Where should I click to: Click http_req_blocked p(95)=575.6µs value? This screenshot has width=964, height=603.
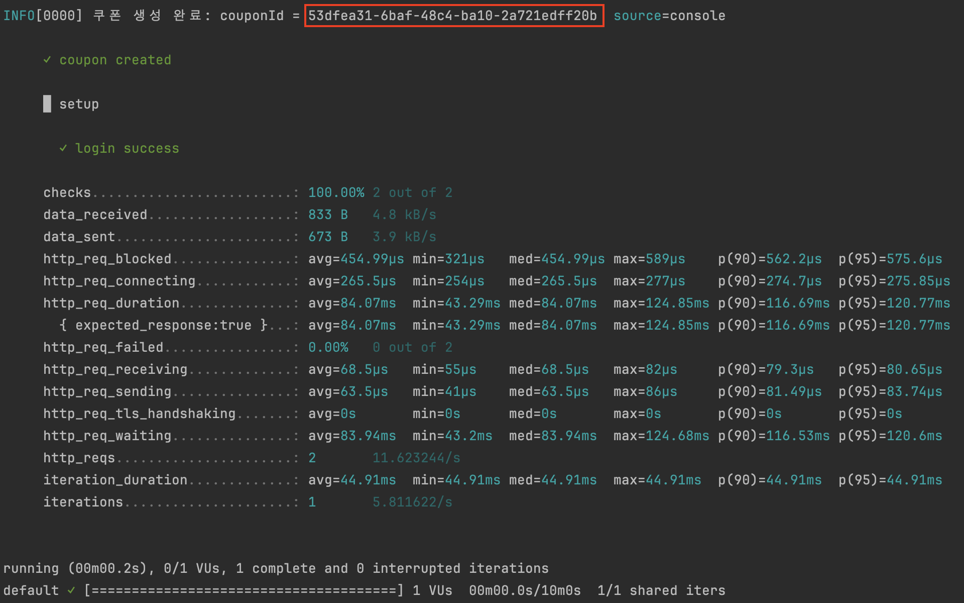tap(890, 259)
